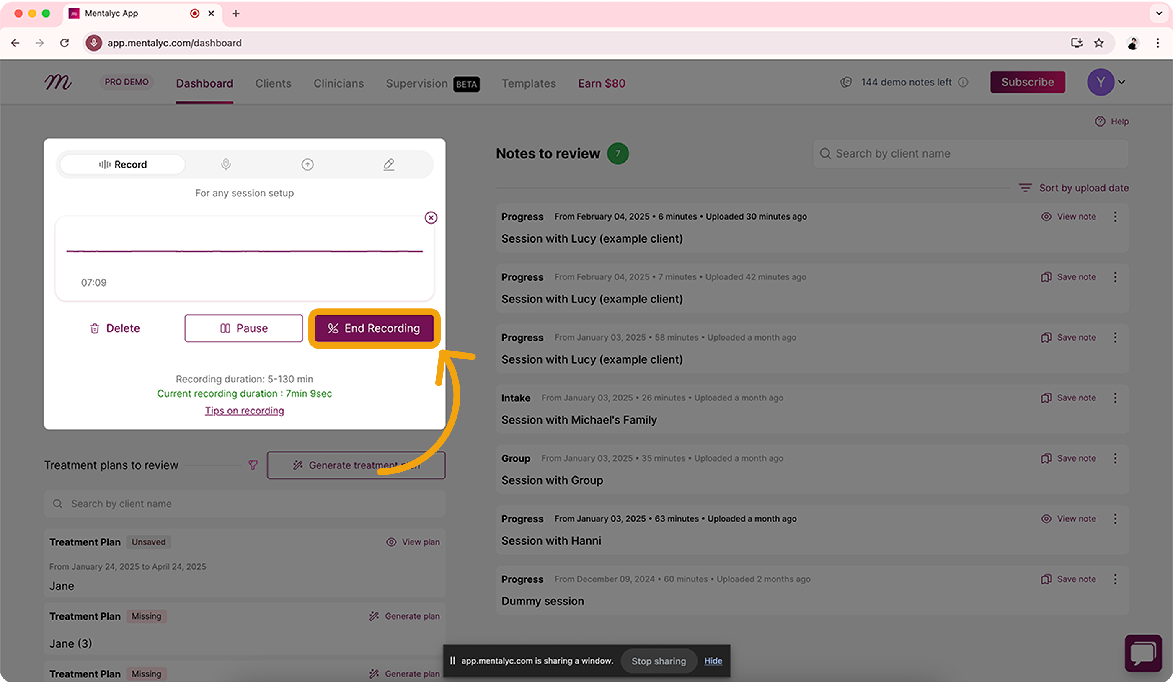Open the Supervision BETA tab
Screen dimensions: 1173x682
coord(432,83)
